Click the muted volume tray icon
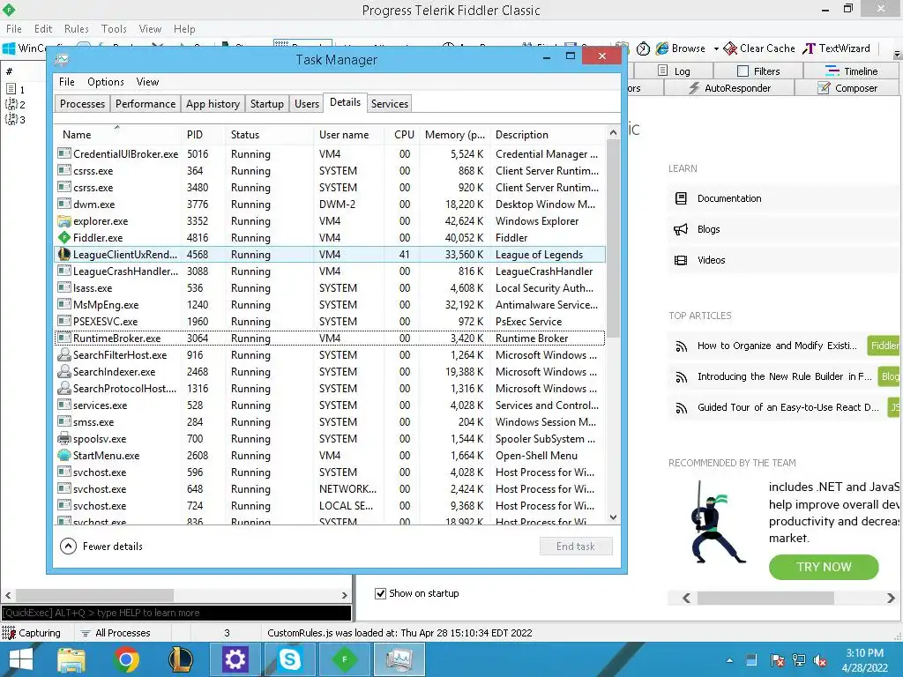This screenshot has width=903, height=677. click(x=821, y=660)
